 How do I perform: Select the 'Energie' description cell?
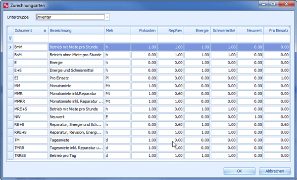click(76, 63)
